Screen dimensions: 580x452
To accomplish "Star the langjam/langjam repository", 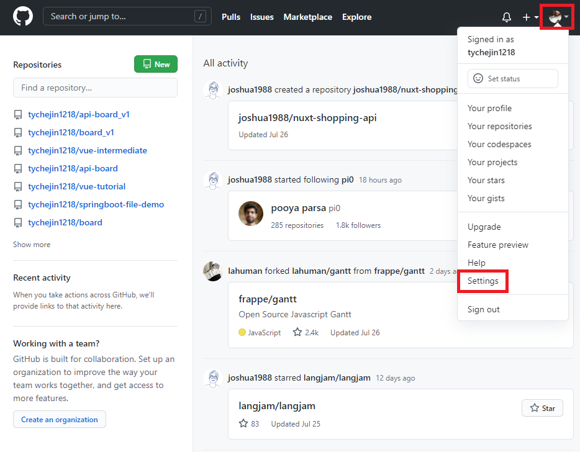I will click(542, 408).
